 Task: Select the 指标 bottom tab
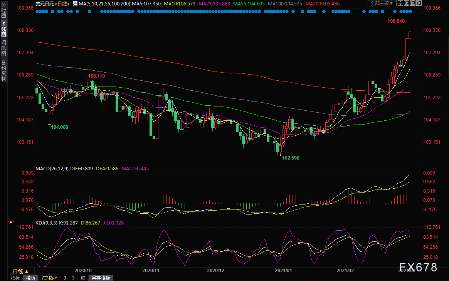(15, 278)
